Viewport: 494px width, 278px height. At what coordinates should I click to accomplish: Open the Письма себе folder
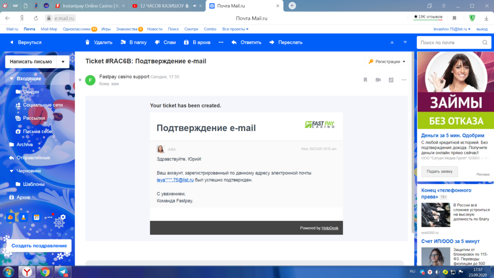pyautogui.click(x=37, y=131)
